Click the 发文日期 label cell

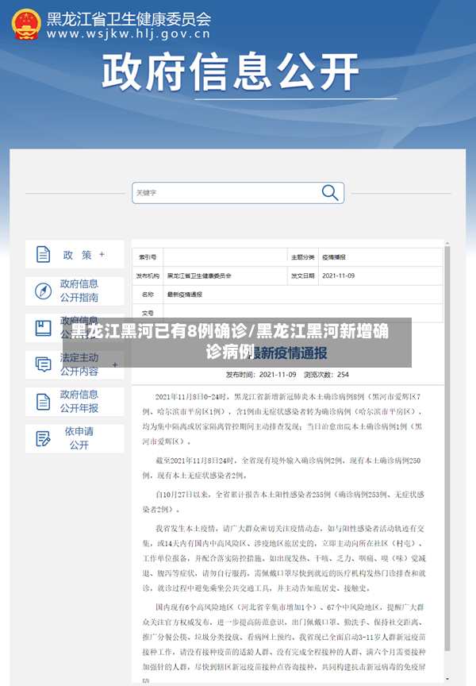303,276
